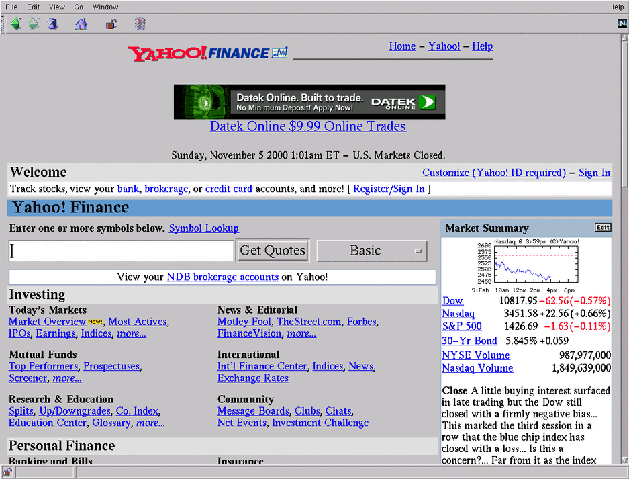Open the Dow index link
The image size is (629, 479).
pos(452,301)
